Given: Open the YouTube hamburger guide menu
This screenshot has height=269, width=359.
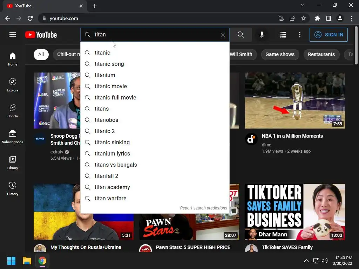Looking at the screenshot, I should [x=13, y=35].
